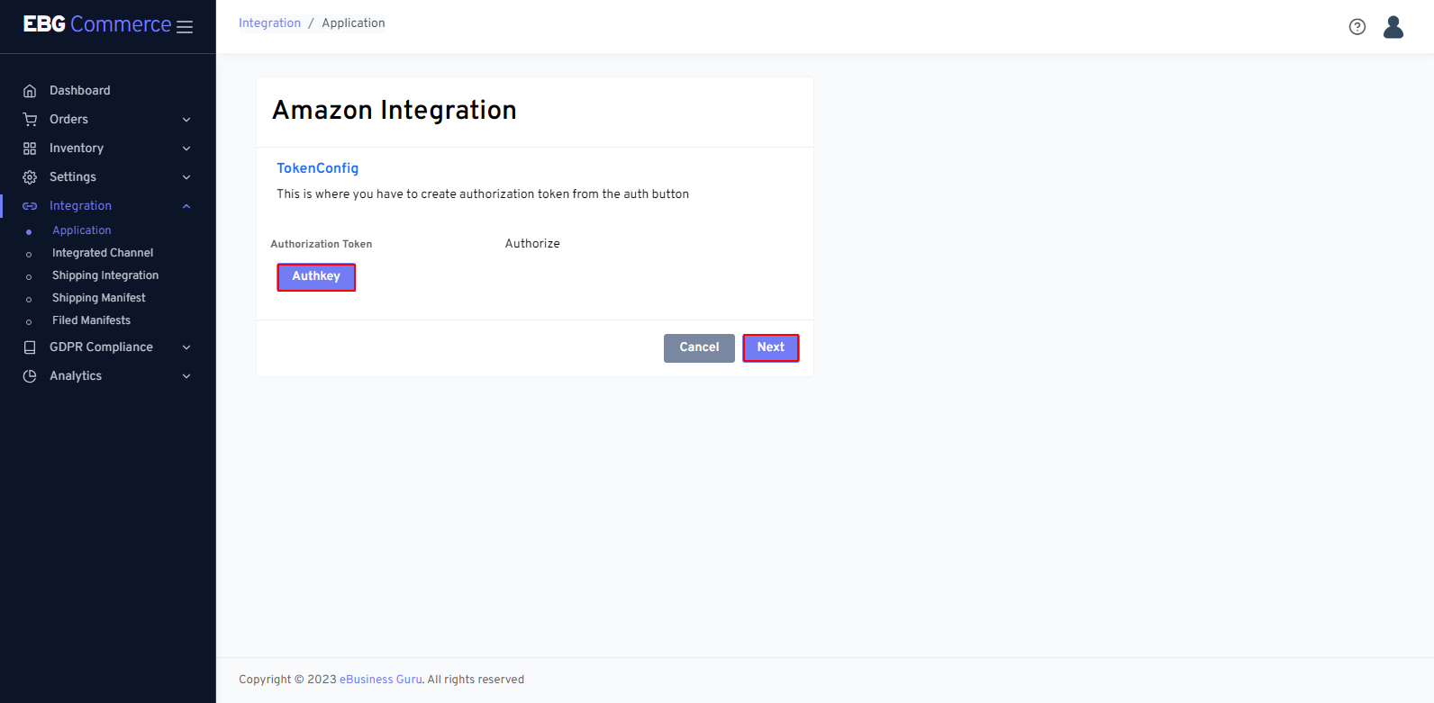Expand the Orders menu chevron
The height and width of the screenshot is (703, 1434).
(x=186, y=120)
